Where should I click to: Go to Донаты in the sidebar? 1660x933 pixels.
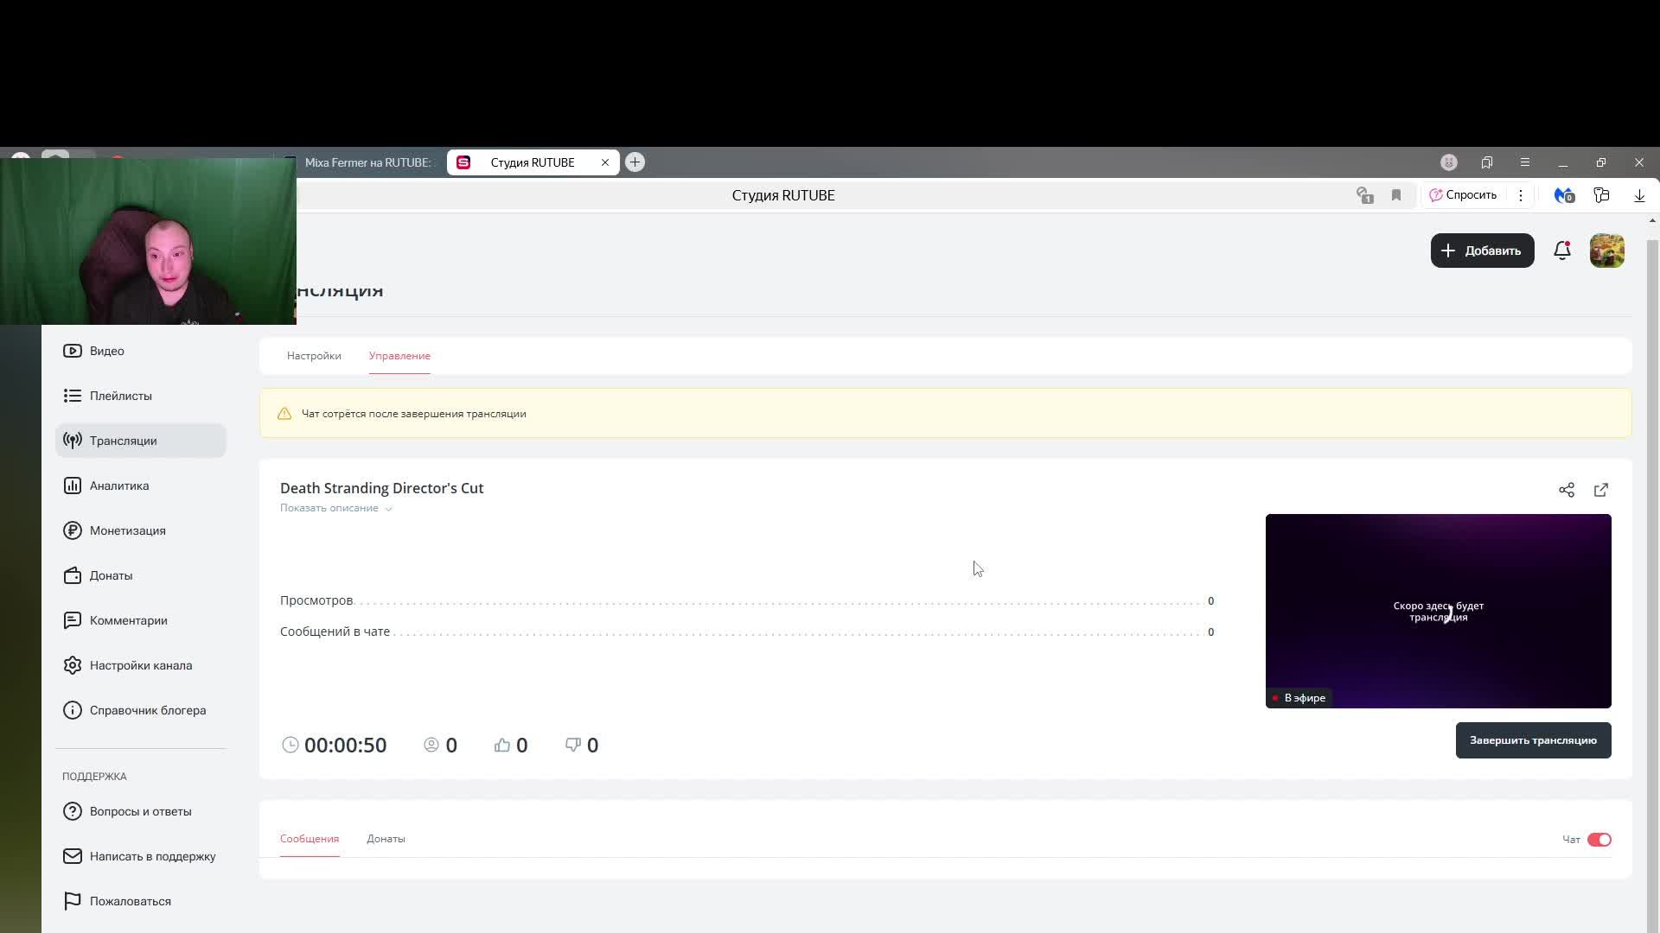111,575
